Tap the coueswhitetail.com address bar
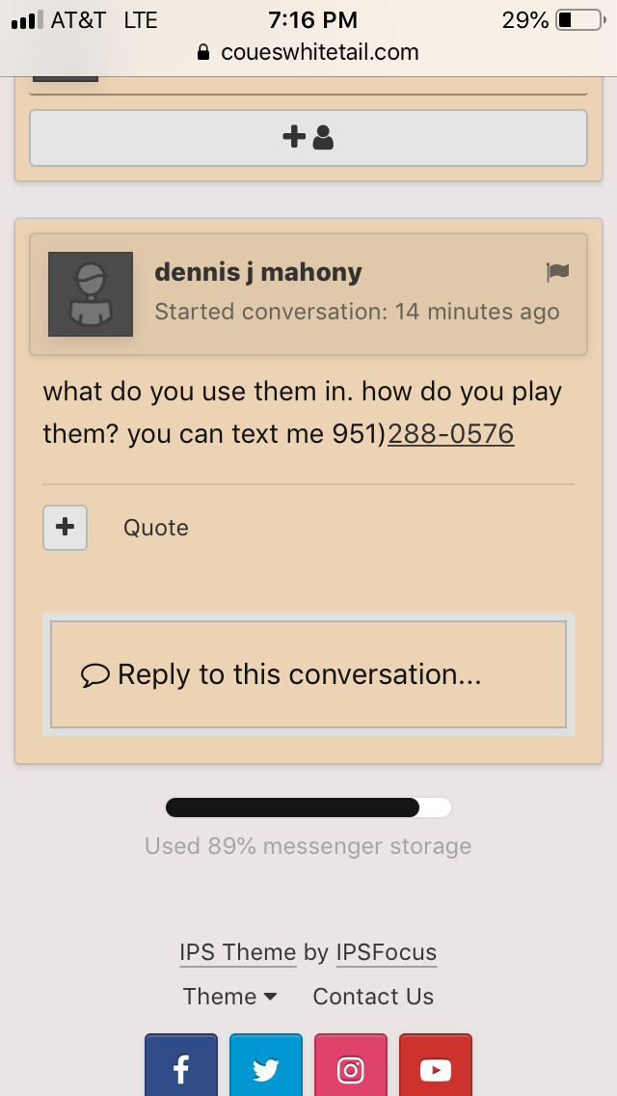The image size is (617, 1096). click(308, 52)
